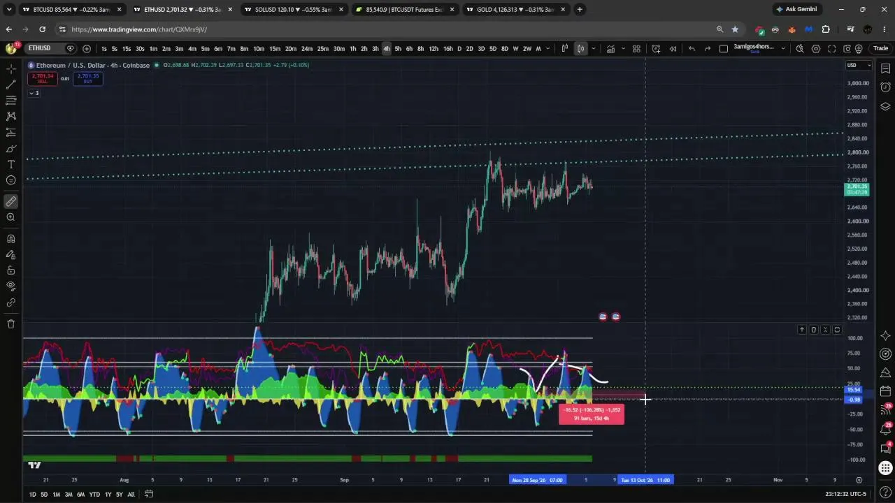This screenshot has height=503, width=895.
Task: Open the indicators menu icon
Action: pyautogui.click(x=610, y=48)
